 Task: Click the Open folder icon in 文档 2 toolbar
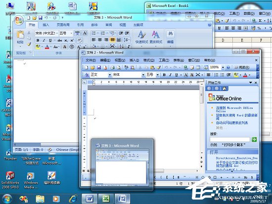pyautogui.click(x=92, y=67)
